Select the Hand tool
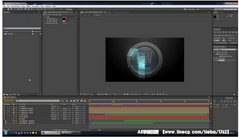Image resolution: width=239 pixels, height=137 pixels. coord(8,9)
